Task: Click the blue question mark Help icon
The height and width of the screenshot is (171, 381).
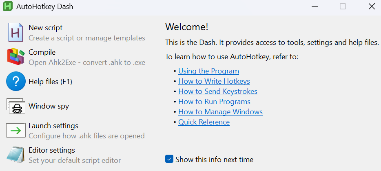Action: tap(16, 81)
